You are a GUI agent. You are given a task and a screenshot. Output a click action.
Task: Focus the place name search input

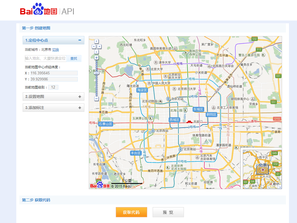coord(46,58)
